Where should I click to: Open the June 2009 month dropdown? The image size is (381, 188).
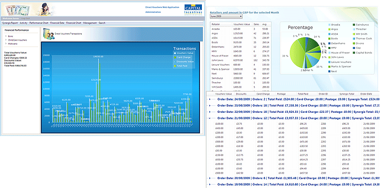pyautogui.click(x=226, y=16)
